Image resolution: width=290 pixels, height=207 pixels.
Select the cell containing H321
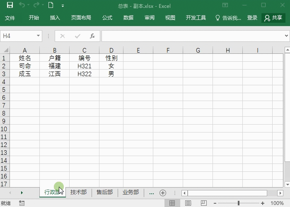(x=85, y=66)
